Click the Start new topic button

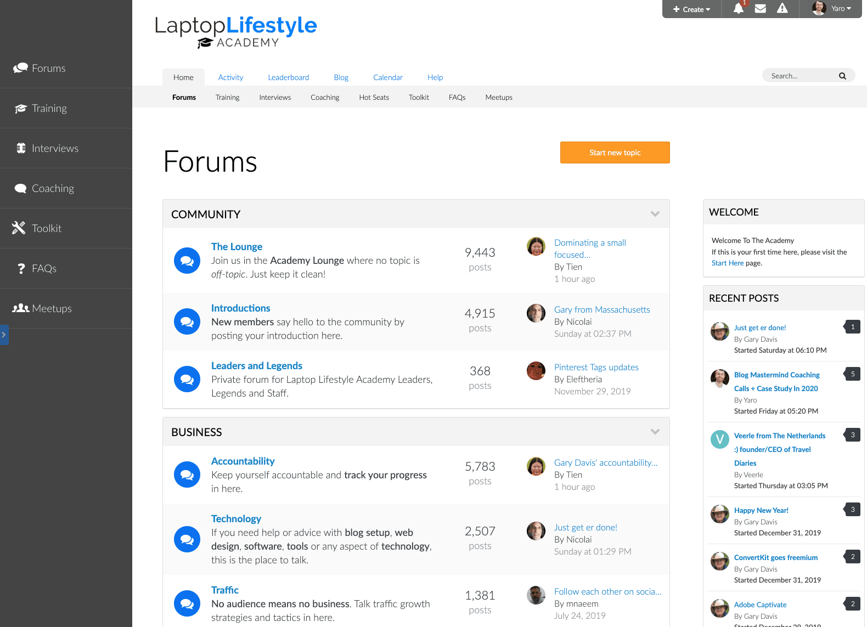click(x=615, y=152)
